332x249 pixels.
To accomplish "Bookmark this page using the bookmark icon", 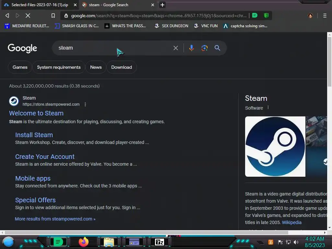I will pos(53,16).
